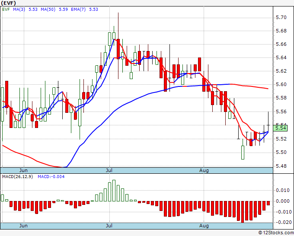Viewport: 294px width, 236px height.
Task: Click the 5.50 price axis label
Action: coord(281,153)
